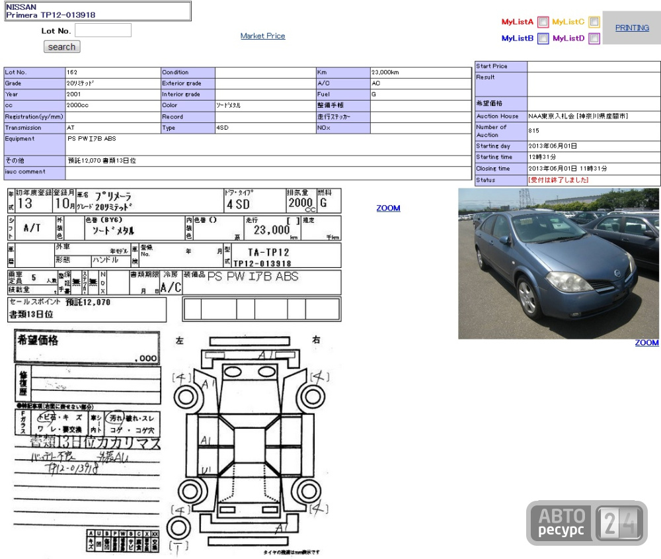Select the iauc comment label

click(25, 172)
